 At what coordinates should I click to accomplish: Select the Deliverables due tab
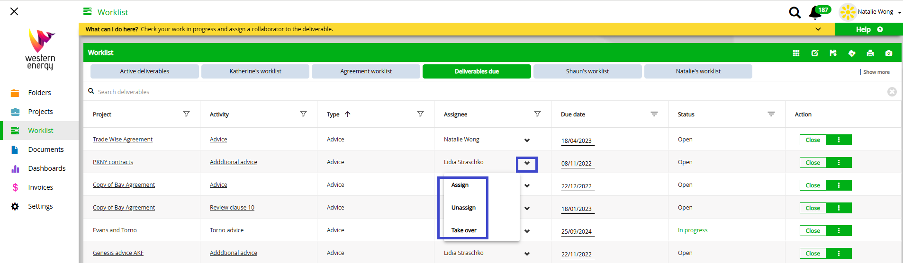click(477, 71)
